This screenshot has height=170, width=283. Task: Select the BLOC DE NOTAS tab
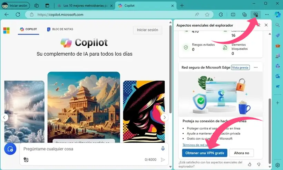pos(60,29)
